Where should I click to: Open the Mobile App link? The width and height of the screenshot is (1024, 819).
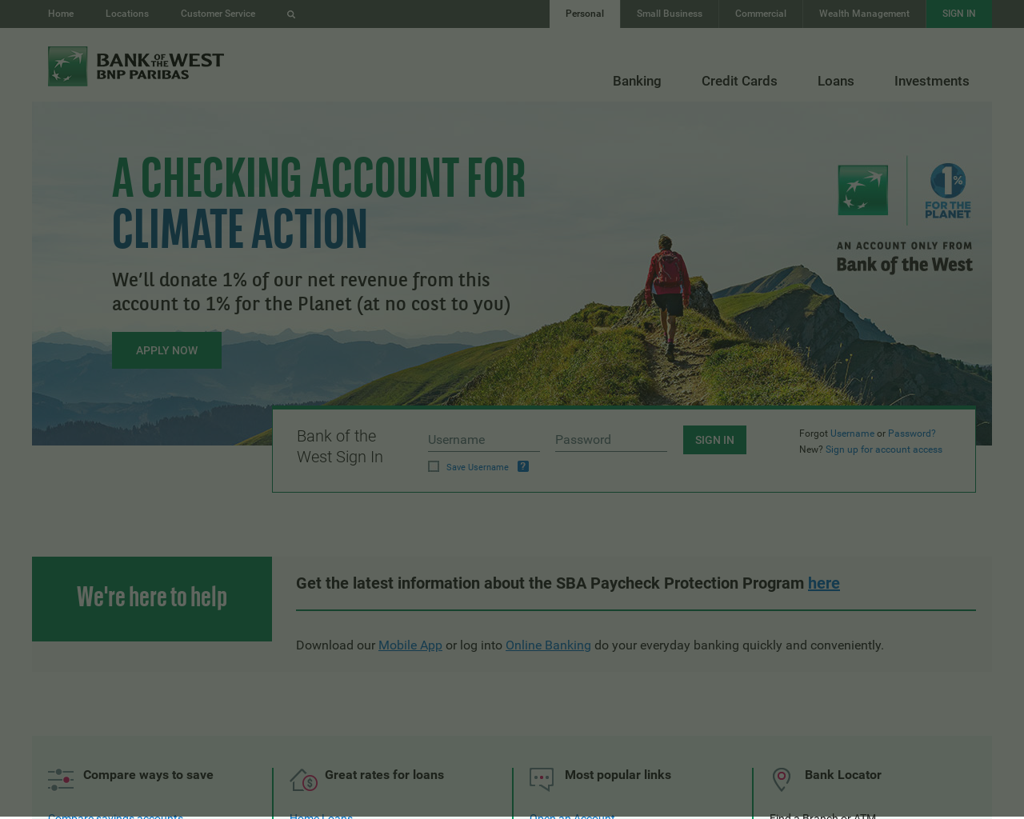pyautogui.click(x=410, y=645)
